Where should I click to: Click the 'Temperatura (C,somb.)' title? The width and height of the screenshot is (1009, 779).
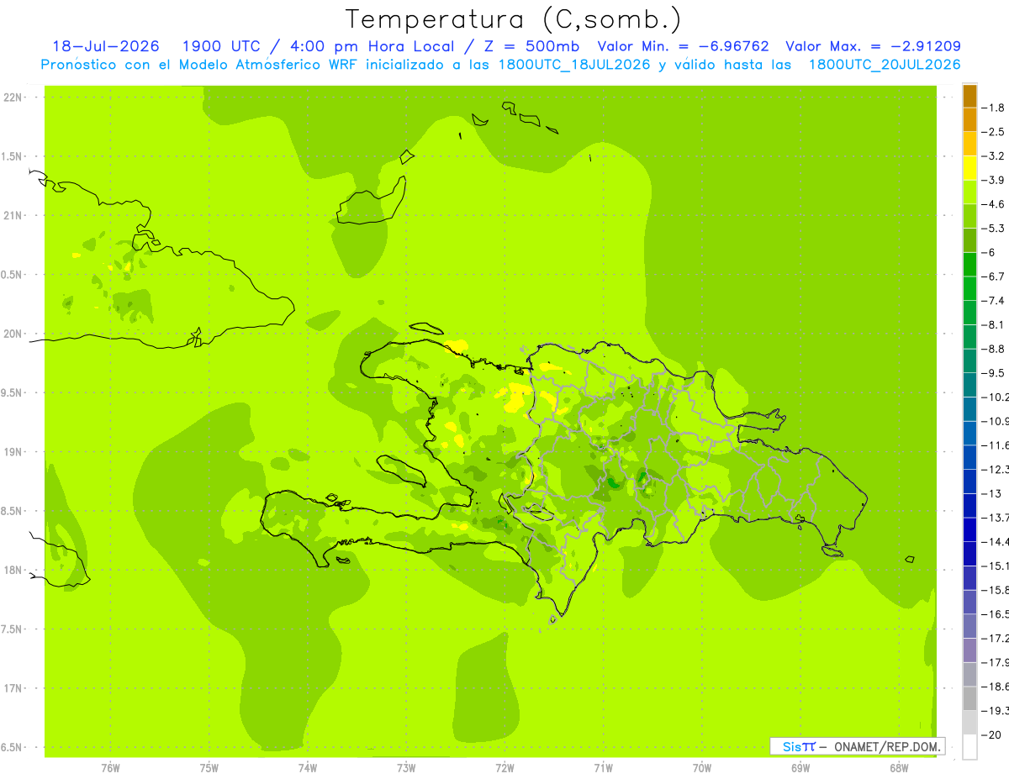[513, 19]
